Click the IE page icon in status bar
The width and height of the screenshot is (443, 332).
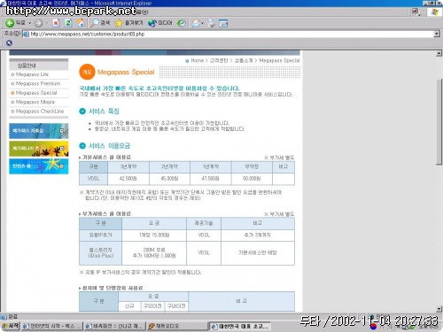[4, 317]
